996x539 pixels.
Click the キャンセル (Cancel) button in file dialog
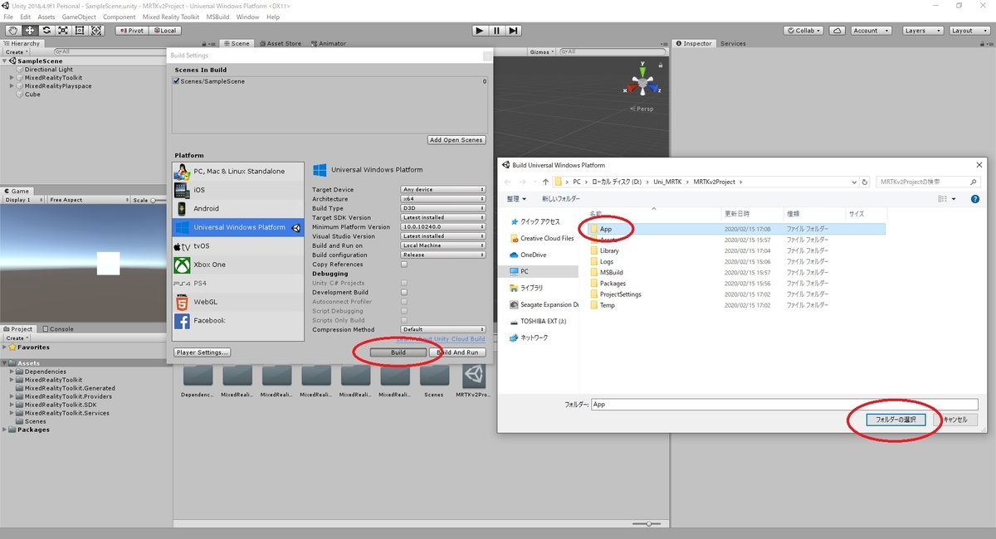pos(955,420)
